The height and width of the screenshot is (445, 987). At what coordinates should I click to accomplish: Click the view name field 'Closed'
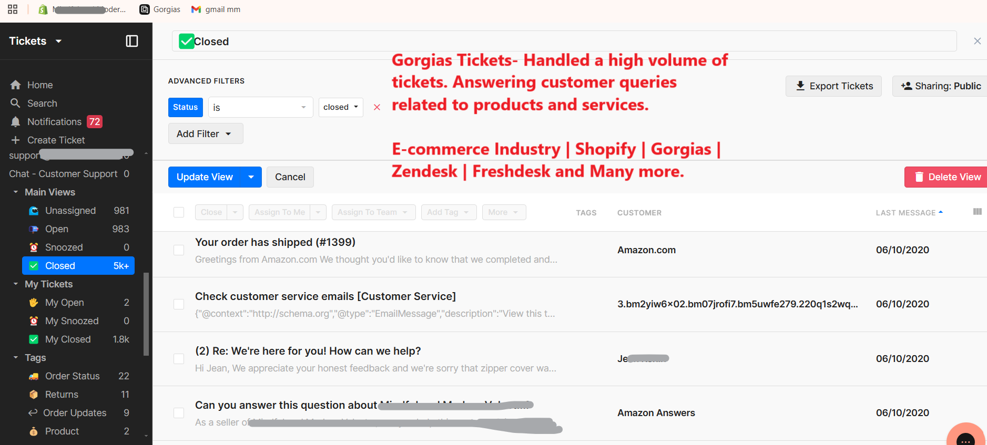[x=563, y=42]
